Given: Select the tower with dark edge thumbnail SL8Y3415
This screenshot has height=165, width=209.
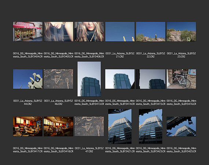Looking at the screenshot, I should click(x=151, y=79).
